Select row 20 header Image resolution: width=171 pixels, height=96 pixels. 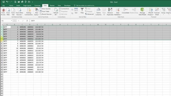tap(2, 72)
